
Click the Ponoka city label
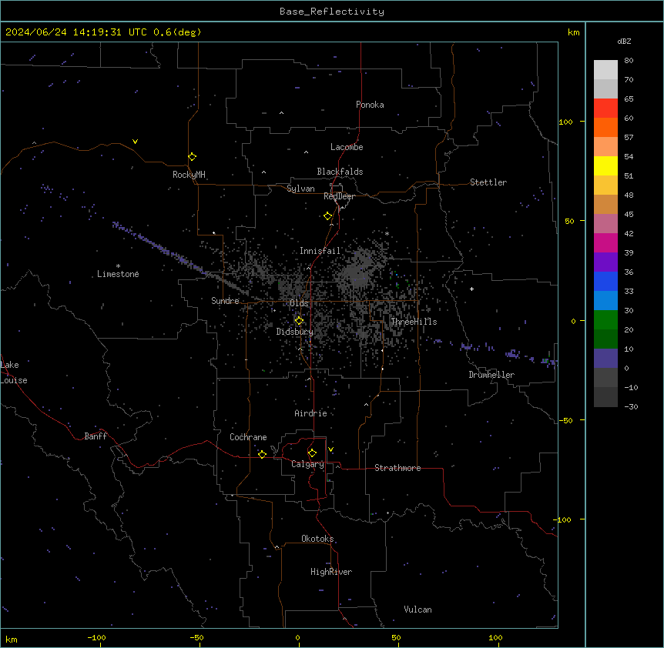370,105
